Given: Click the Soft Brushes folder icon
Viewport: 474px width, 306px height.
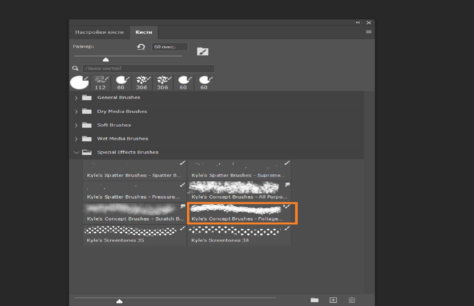Looking at the screenshot, I should (x=87, y=125).
